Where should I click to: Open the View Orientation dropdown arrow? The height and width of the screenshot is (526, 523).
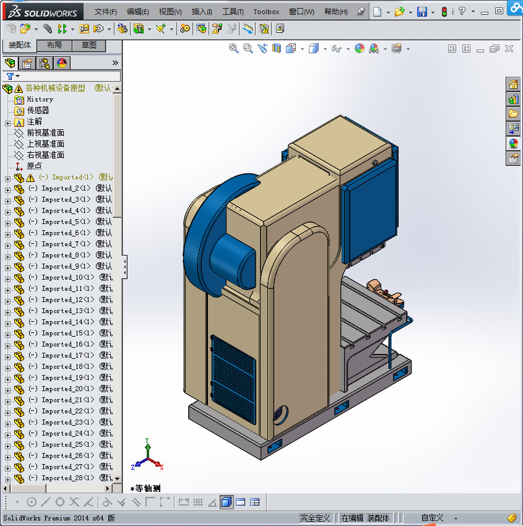(x=302, y=49)
